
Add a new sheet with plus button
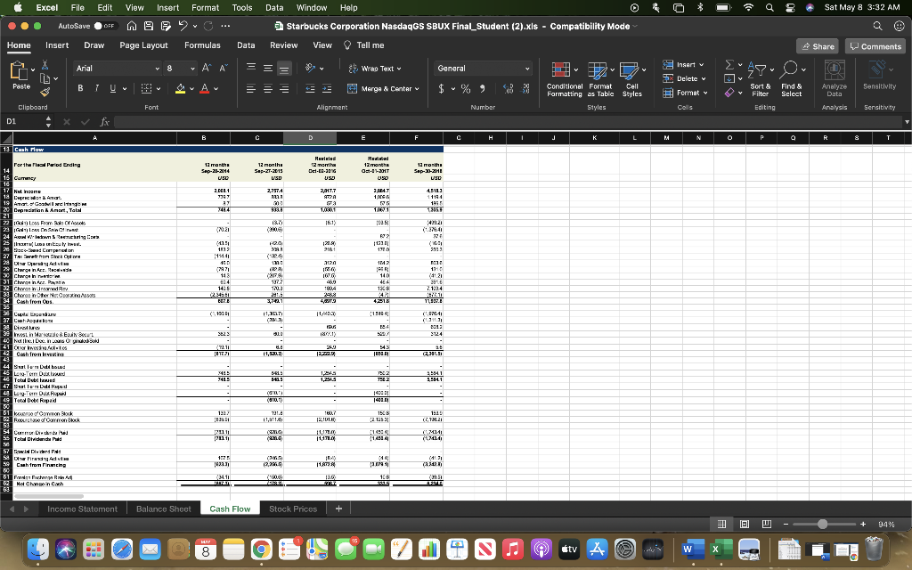click(x=338, y=509)
